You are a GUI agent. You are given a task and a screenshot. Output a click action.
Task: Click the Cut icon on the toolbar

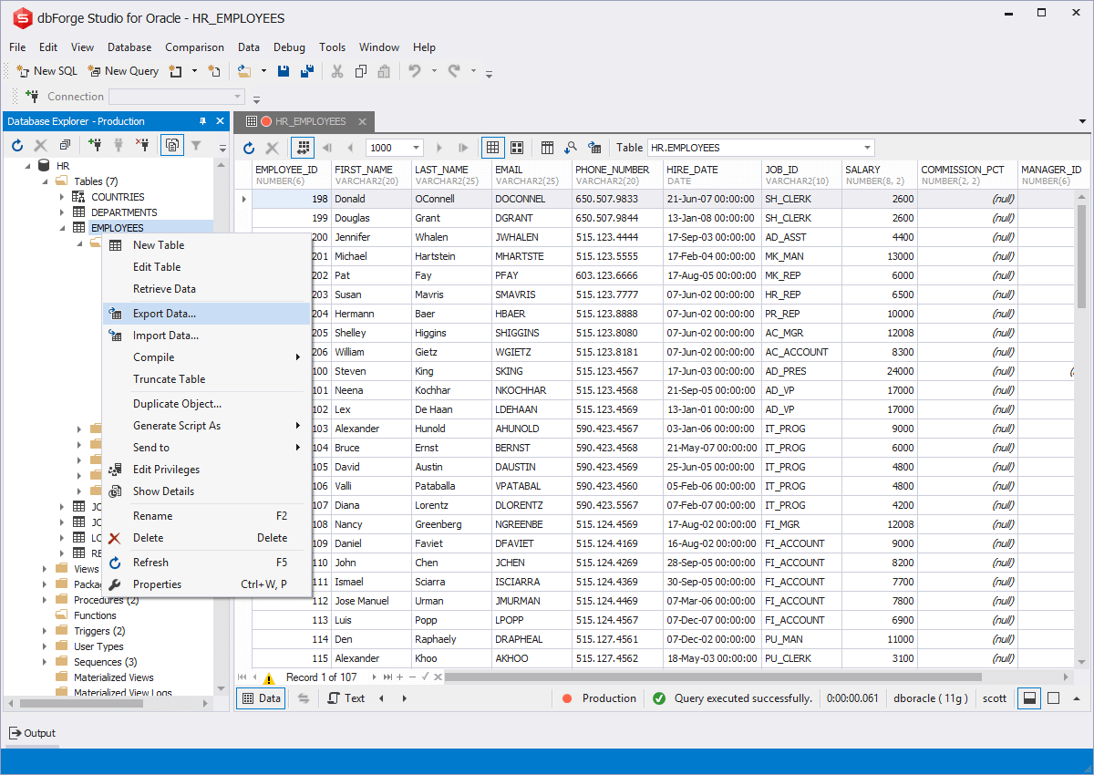coord(336,70)
